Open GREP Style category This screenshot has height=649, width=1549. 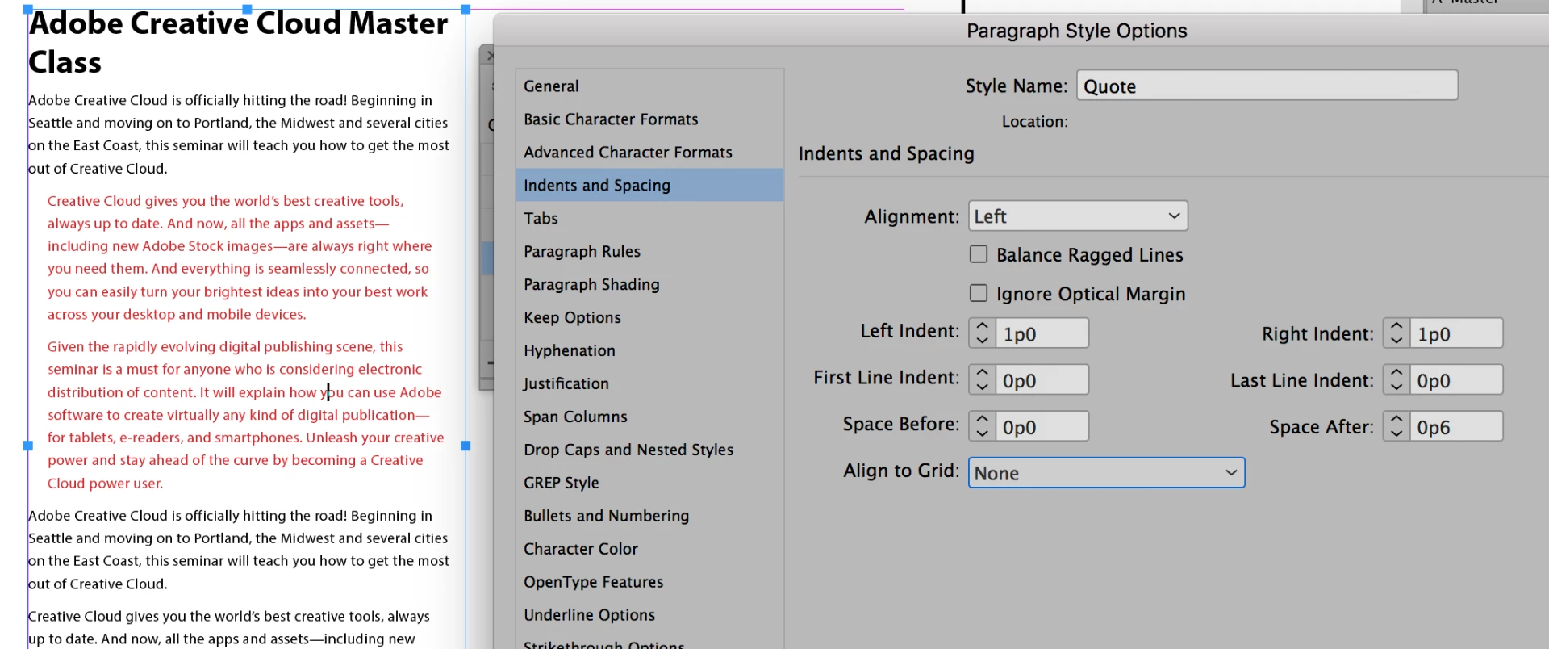coord(649,484)
